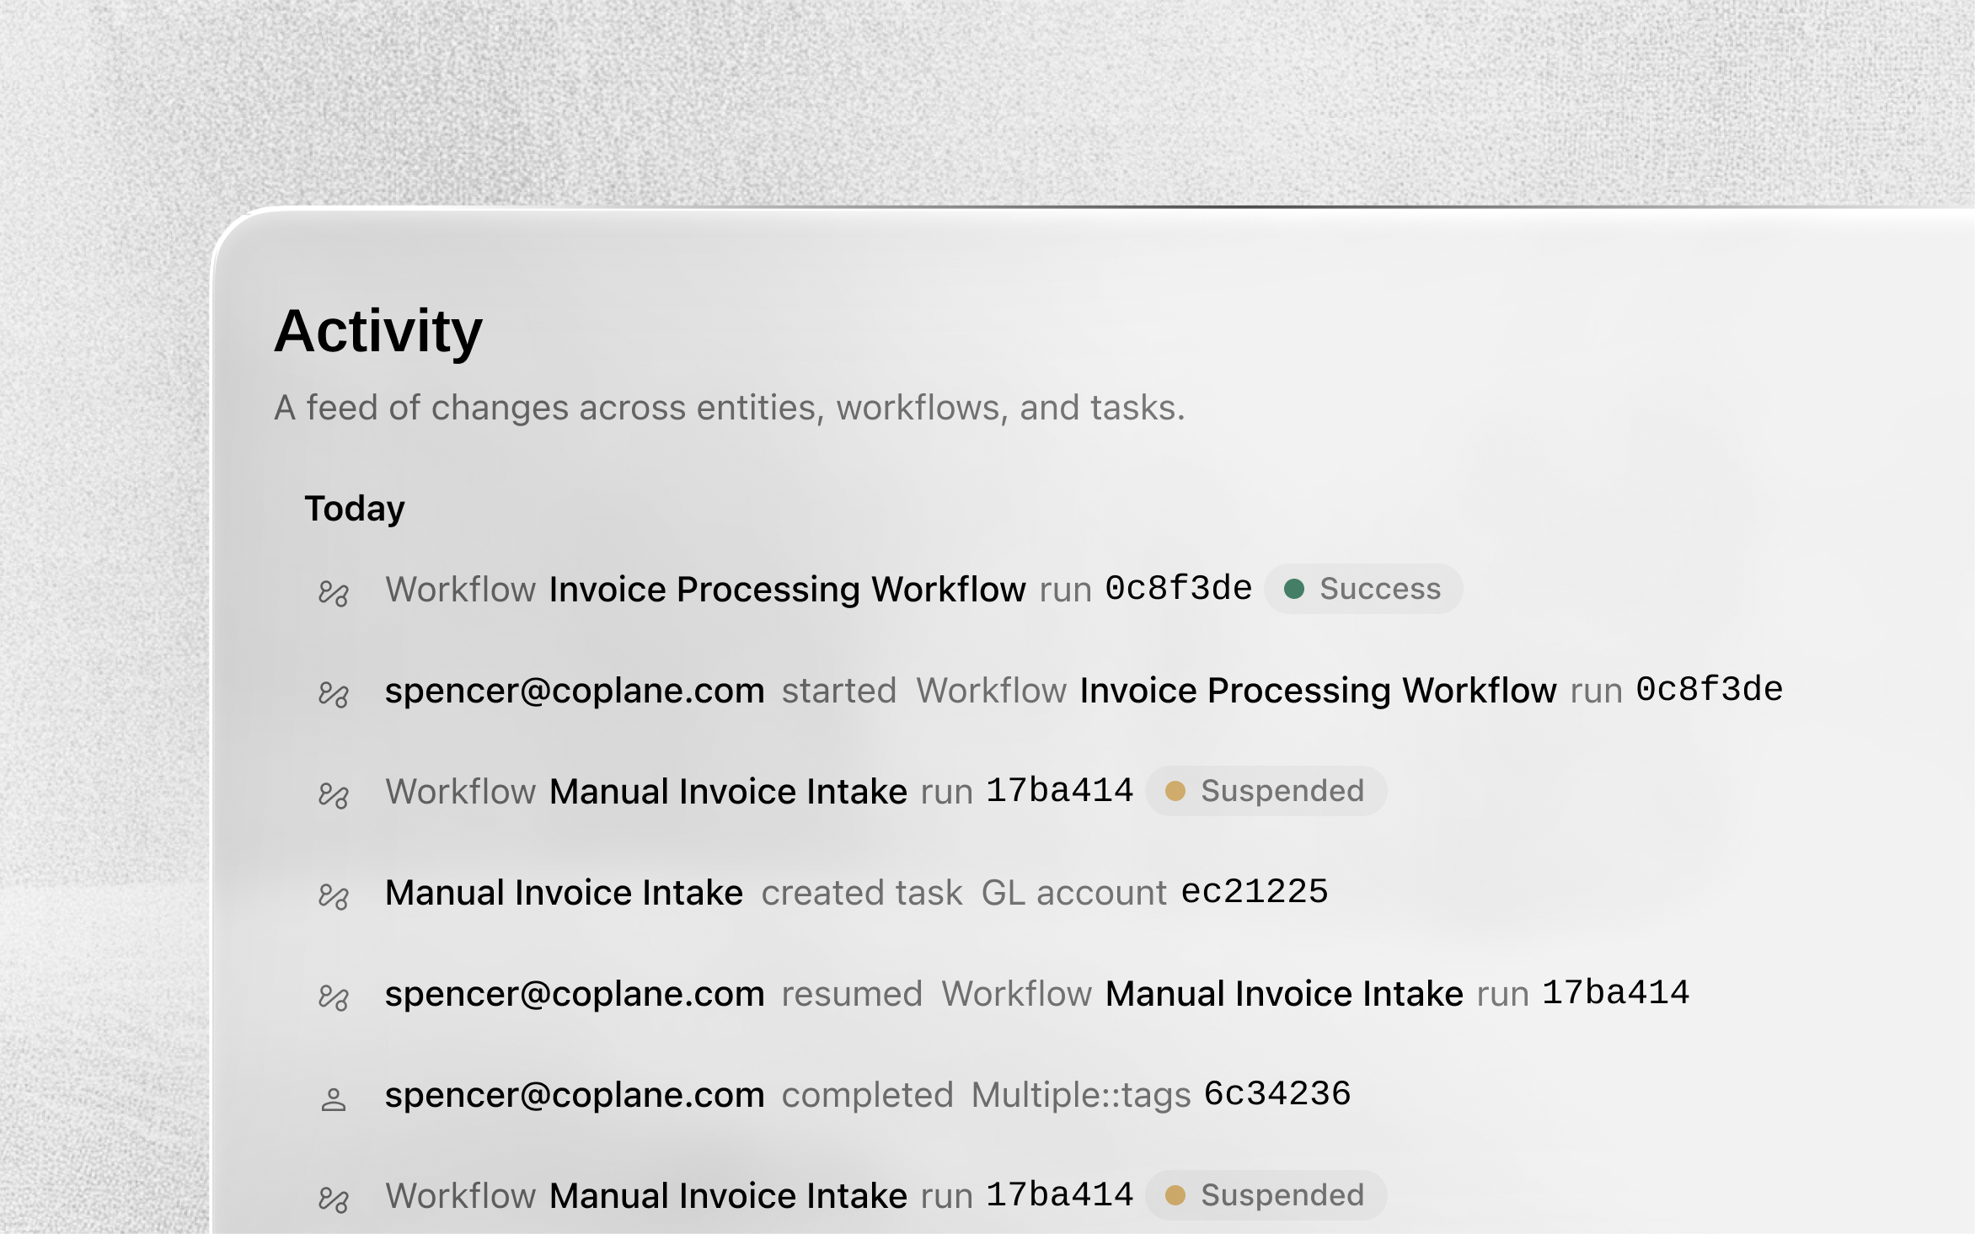The width and height of the screenshot is (1975, 1234).
Task: Open Manual Invoice Intake in created task row
Action: pos(564,893)
